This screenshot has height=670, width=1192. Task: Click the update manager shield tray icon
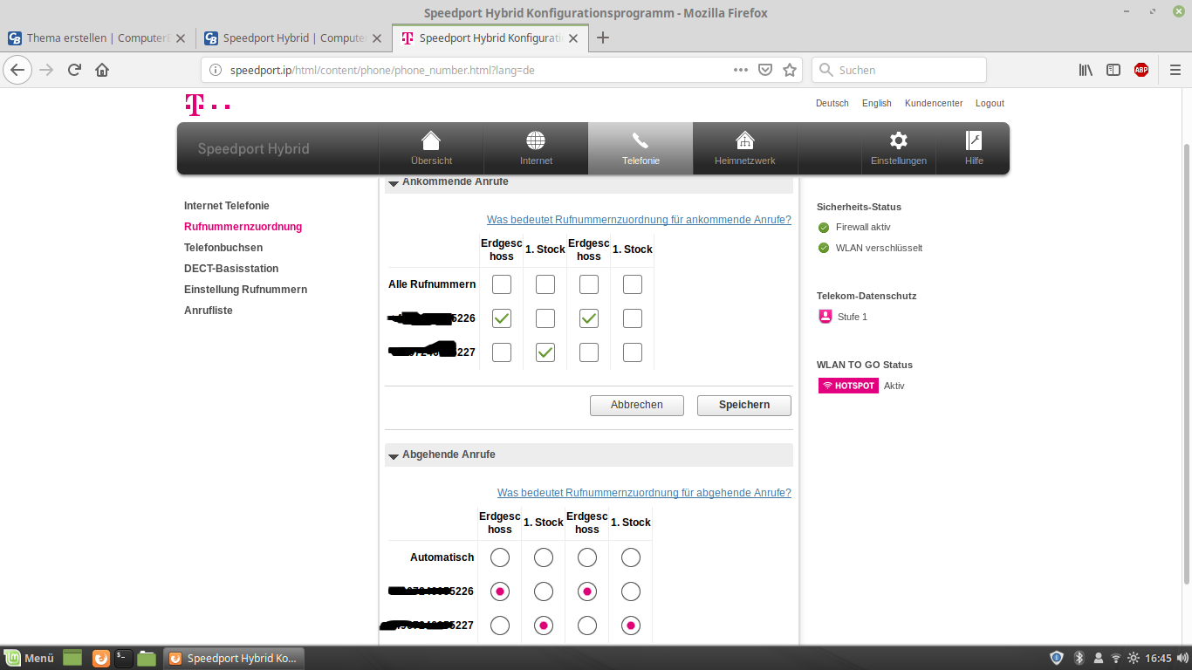pos(1057,658)
